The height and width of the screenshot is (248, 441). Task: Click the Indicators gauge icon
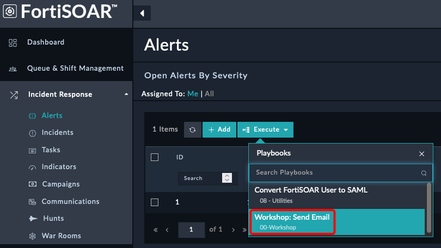tap(32, 168)
